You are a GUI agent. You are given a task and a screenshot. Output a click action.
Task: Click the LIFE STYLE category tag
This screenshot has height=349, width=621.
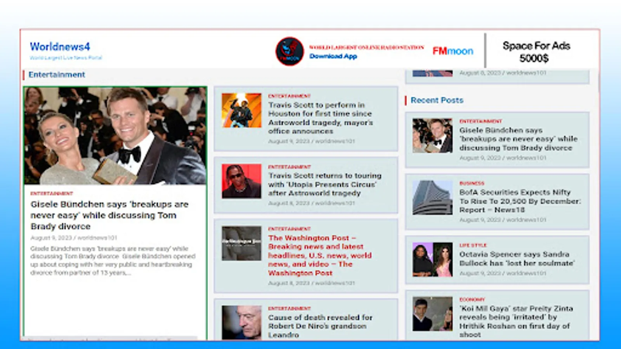pyautogui.click(x=473, y=245)
